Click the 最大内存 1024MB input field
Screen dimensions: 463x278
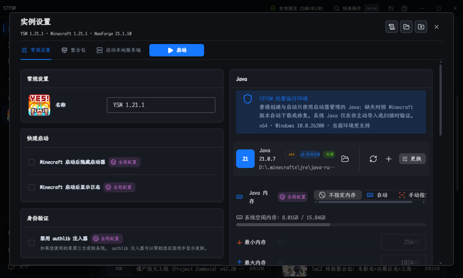coord(404,262)
